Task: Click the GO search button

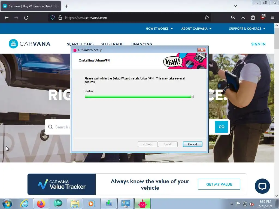Action: (221, 127)
